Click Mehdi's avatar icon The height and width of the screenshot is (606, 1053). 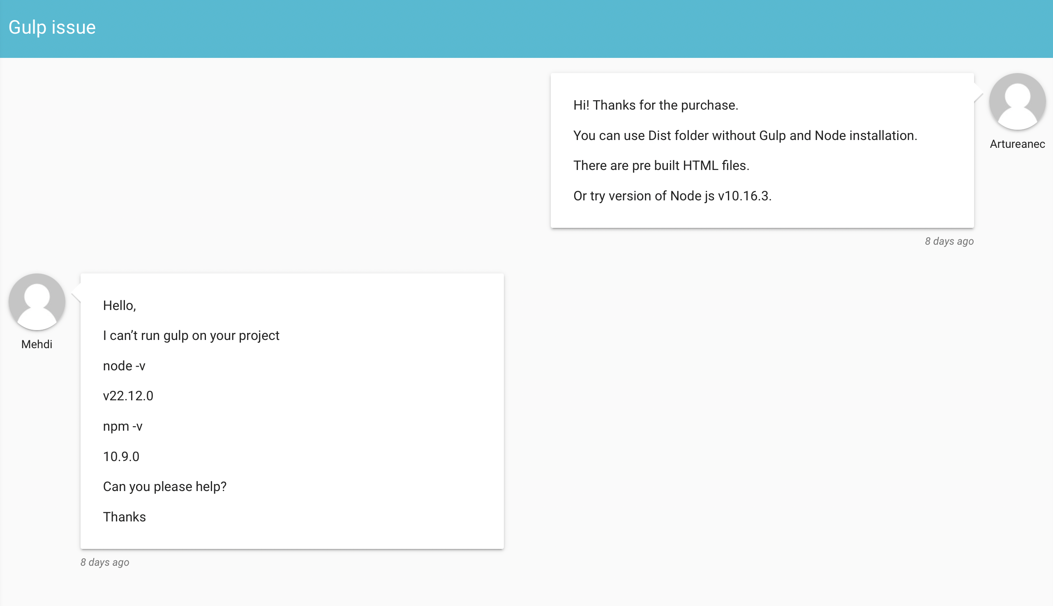[37, 302]
